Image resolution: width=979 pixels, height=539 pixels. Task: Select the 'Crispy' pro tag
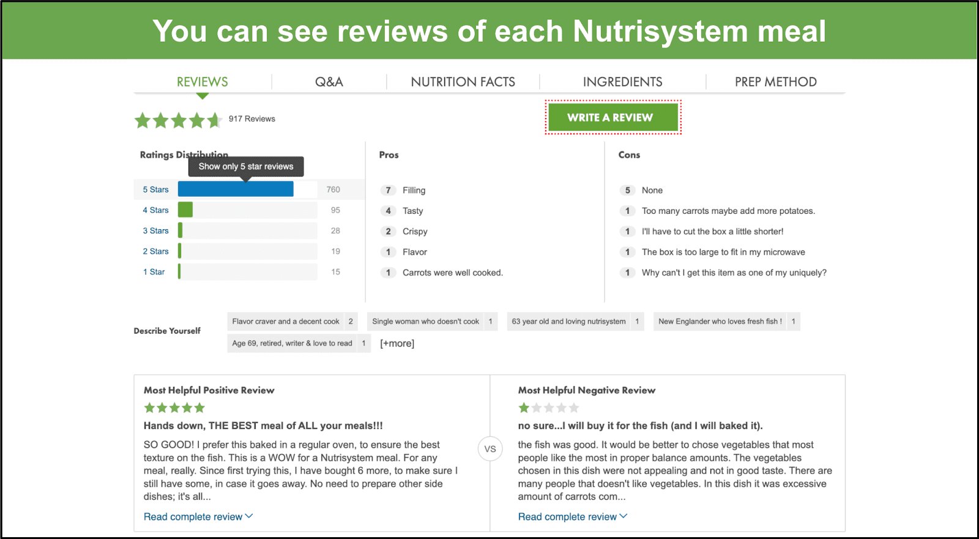[x=415, y=232]
